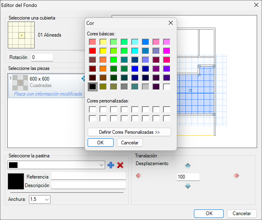Pick the dark green swatch in fourth row
The height and width of the screenshot is (220, 262).
tap(114, 69)
